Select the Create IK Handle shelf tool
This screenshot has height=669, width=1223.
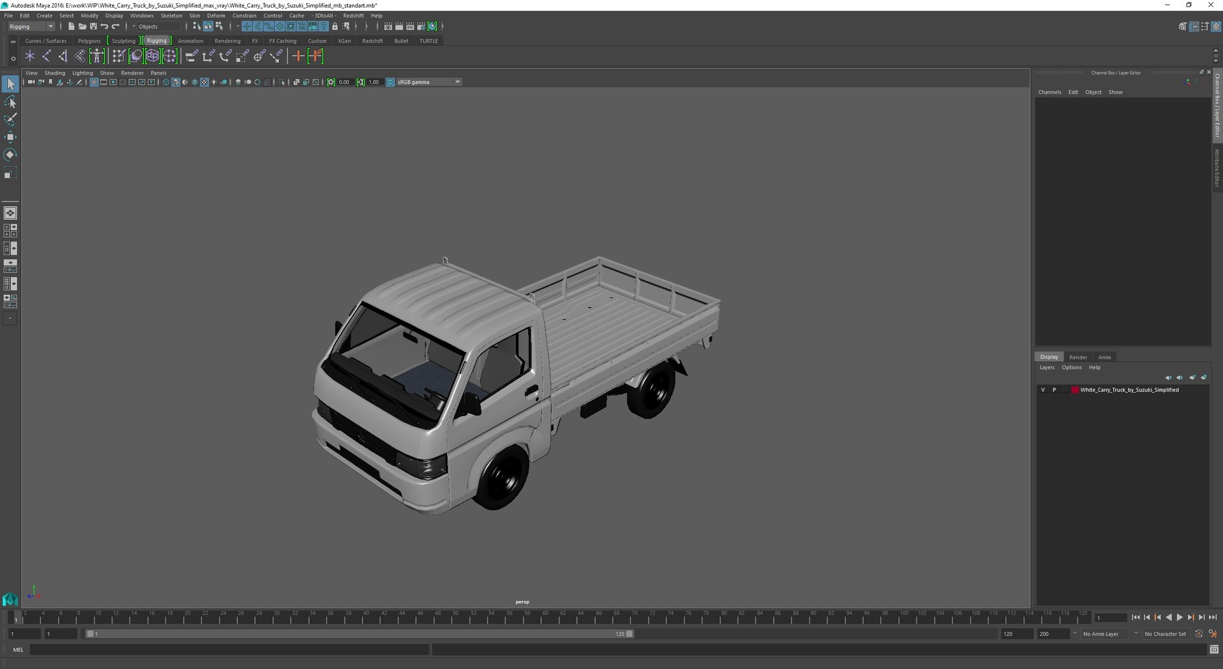click(x=63, y=56)
